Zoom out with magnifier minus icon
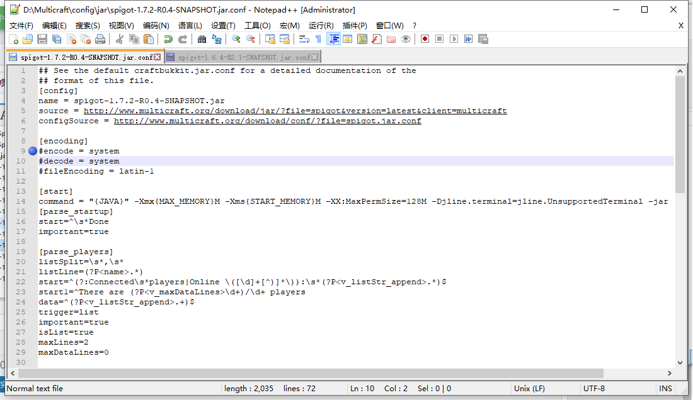 (x=251, y=39)
